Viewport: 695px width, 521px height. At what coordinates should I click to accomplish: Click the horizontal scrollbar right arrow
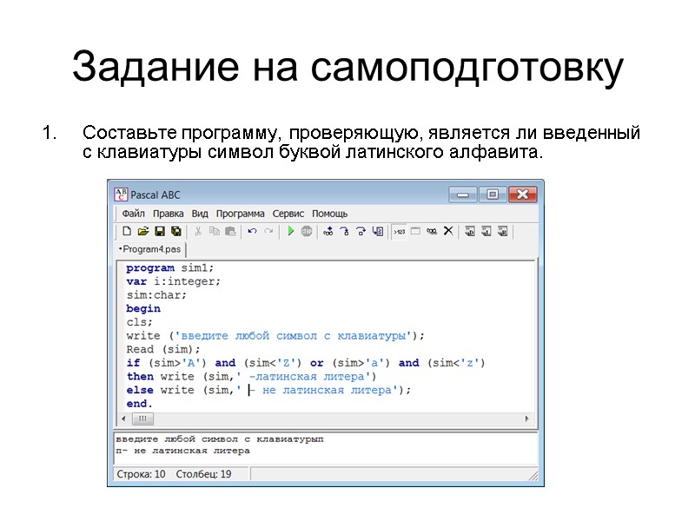click(x=526, y=419)
